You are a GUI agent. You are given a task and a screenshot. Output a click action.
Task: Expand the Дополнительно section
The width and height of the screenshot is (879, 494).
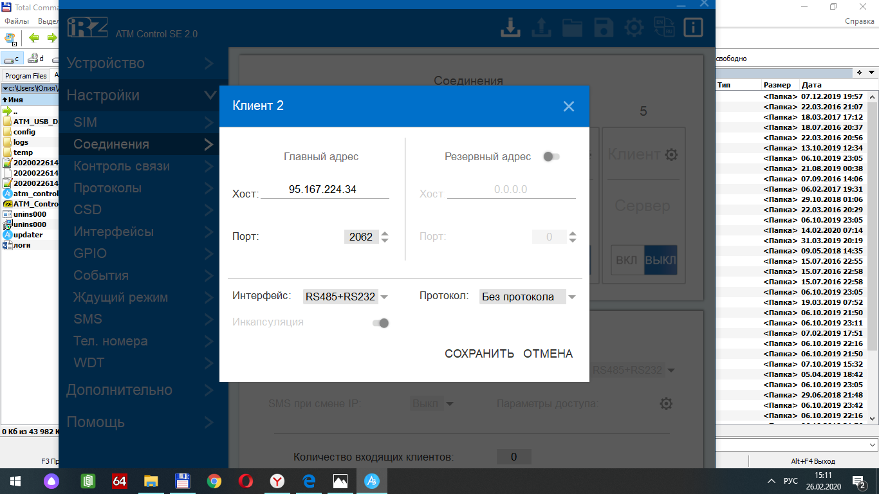tap(210, 390)
